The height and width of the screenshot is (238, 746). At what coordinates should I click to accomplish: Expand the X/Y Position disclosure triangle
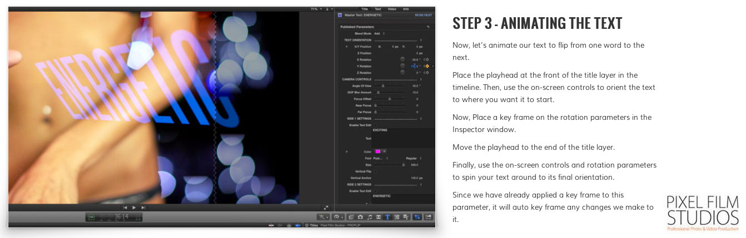point(347,47)
